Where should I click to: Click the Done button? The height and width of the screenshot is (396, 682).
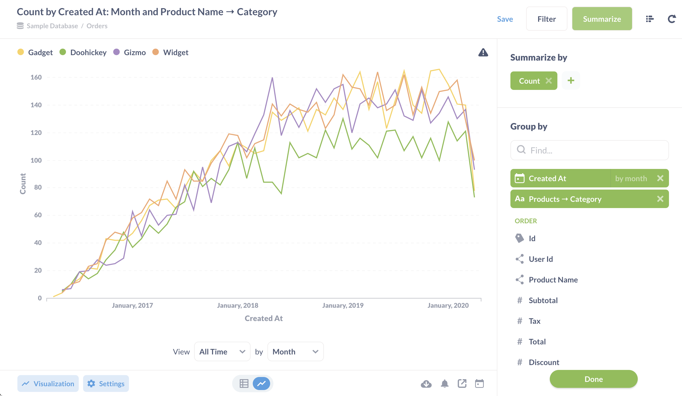pos(593,379)
